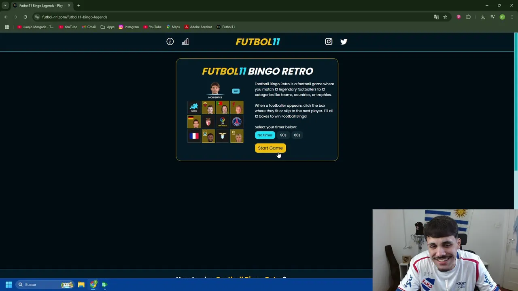
Task: Select the 60s timer option
Action: point(297,135)
